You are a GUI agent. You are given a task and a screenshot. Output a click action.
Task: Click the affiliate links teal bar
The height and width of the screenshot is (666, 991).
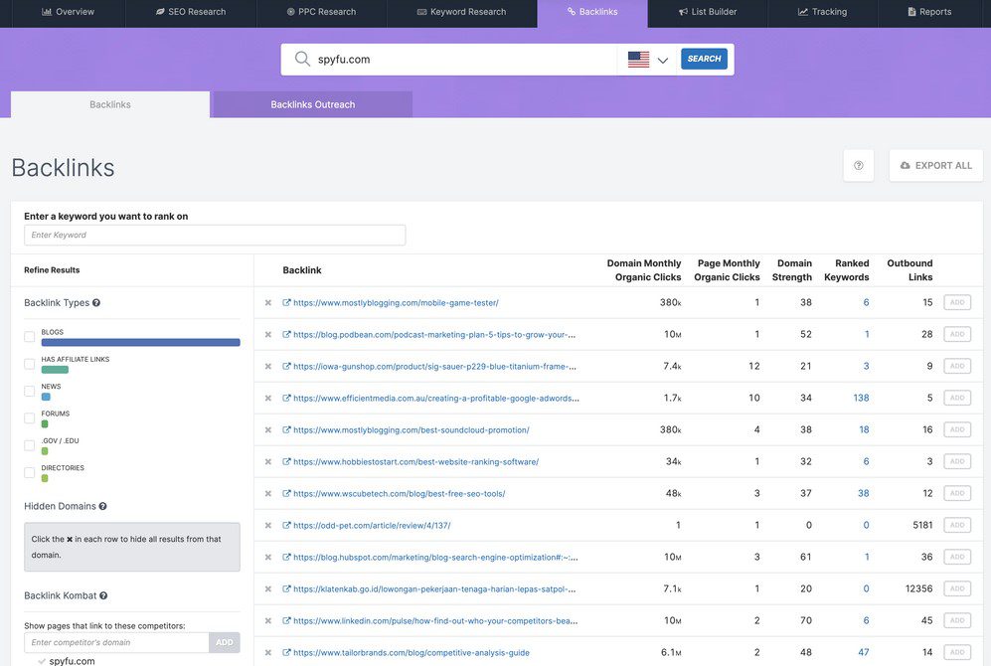[55, 370]
